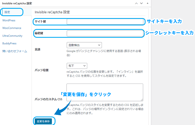Collapse the Invisible reCaptcha panel with triangle toggle
Screen dimensions: 195x125
(x=147, y=3)
